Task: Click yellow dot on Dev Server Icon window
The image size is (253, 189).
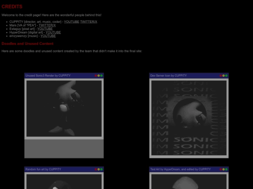Action: point(223,76)
